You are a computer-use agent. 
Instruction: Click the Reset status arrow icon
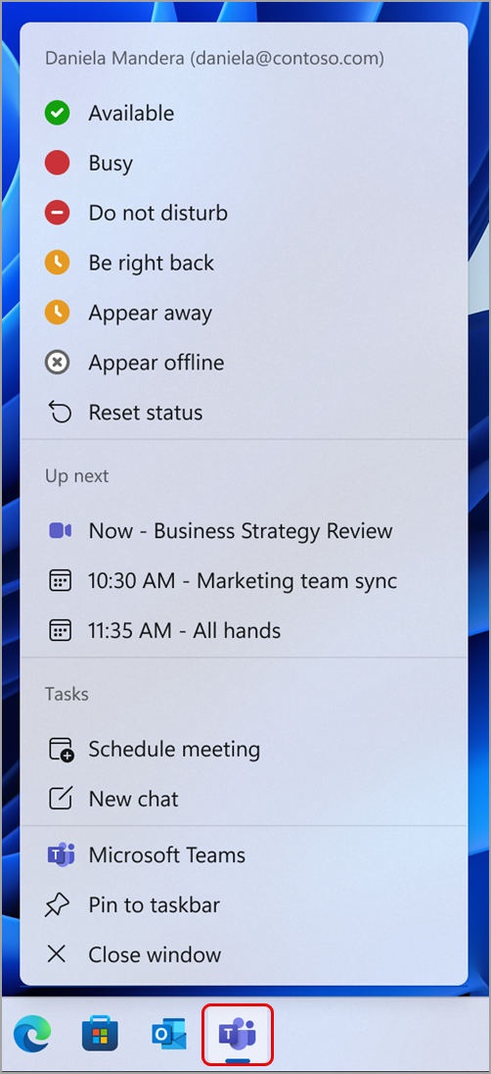[60, 413]
